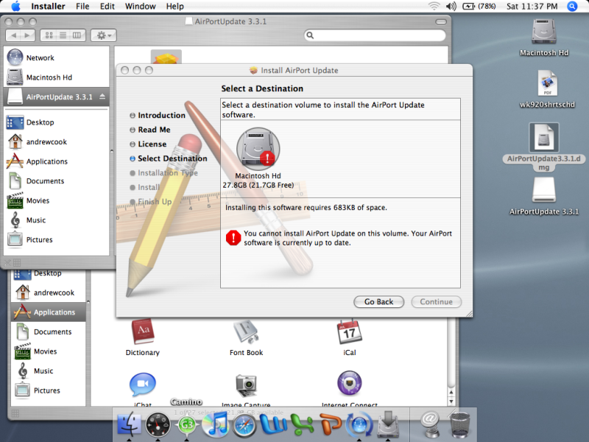Click the AirPort wireless status icon

434,6
